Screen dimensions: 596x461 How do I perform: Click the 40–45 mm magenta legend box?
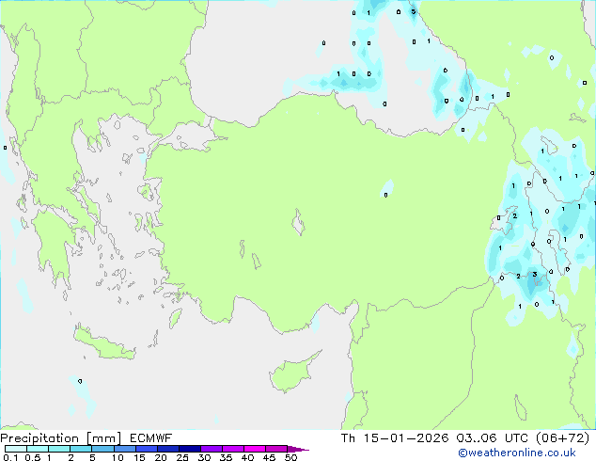[x=255, y=449]
